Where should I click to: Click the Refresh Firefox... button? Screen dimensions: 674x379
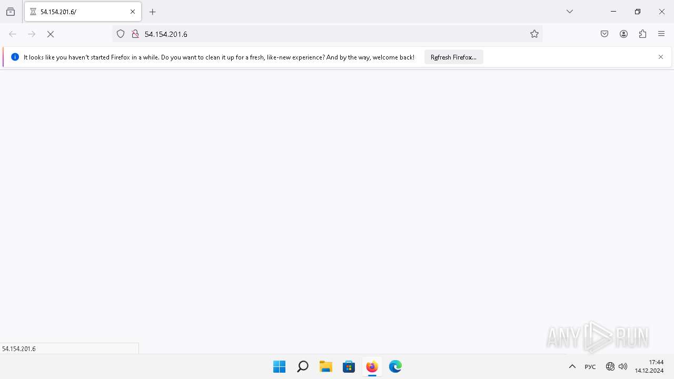click(x=453, y=57)
